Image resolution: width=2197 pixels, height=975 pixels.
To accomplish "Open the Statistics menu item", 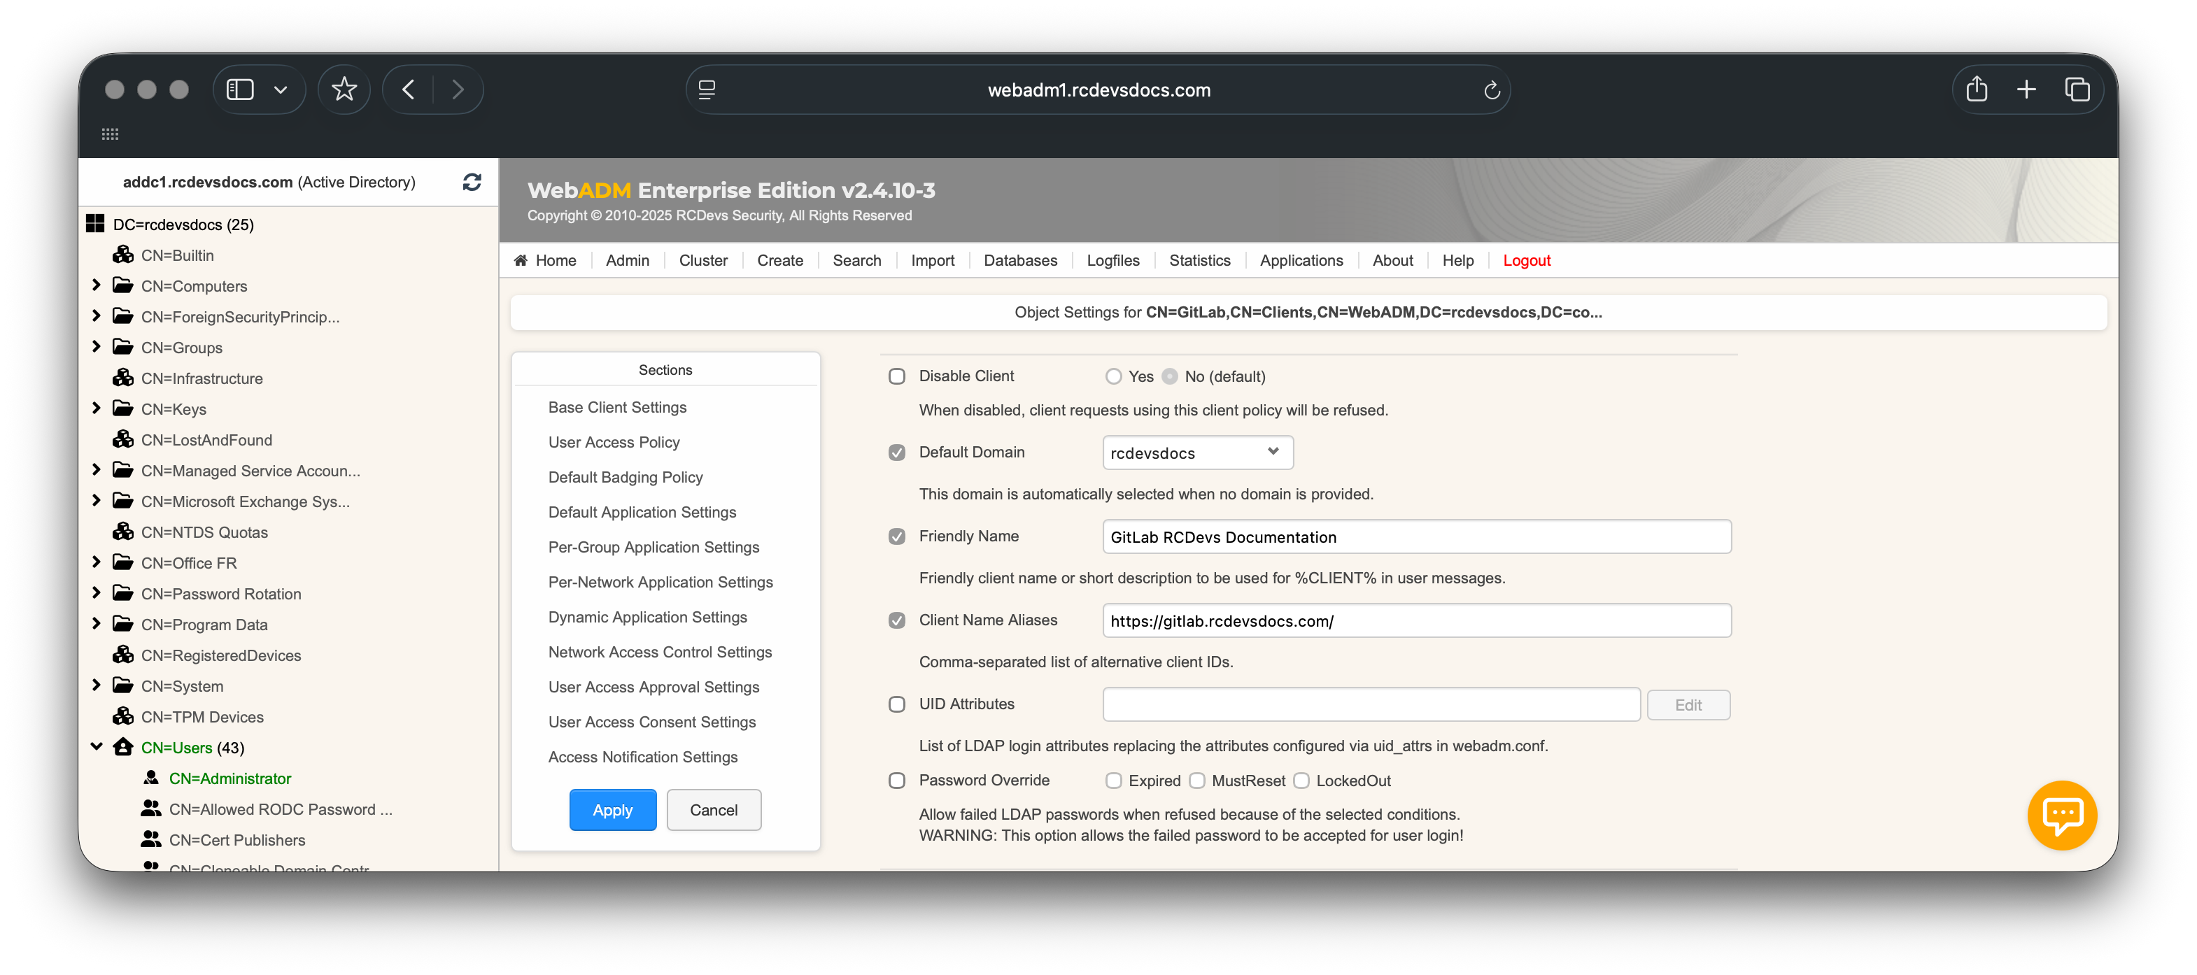I will pos(1199,260).
